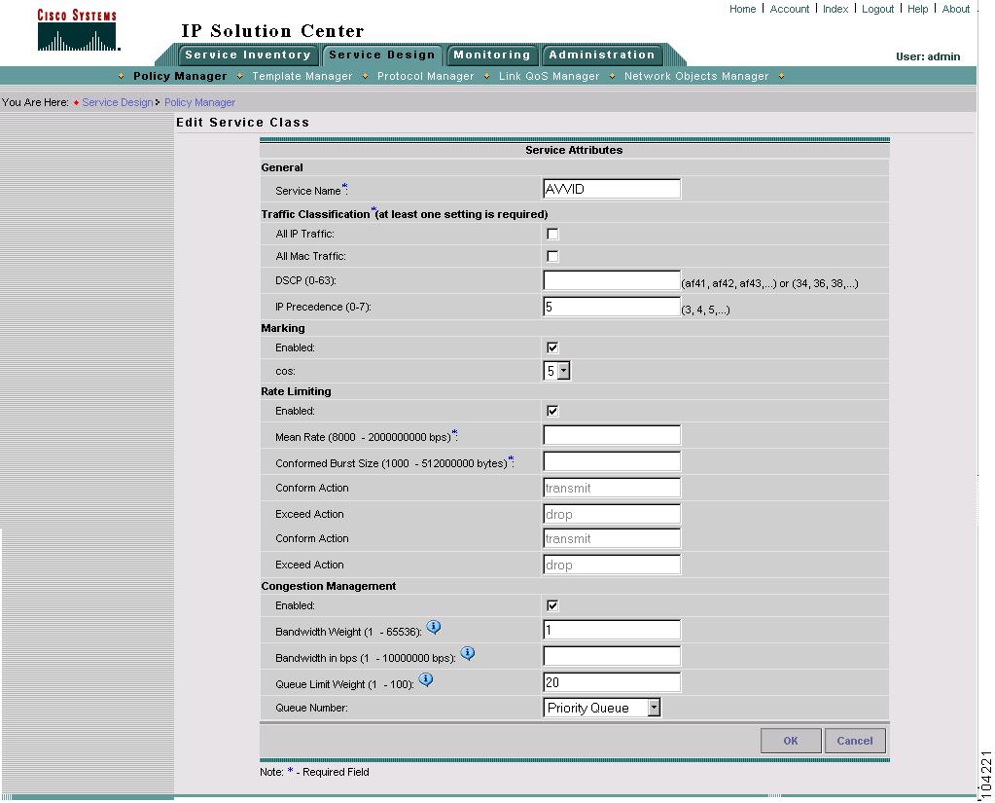Open the Index link
The image size is (995, 803).
click(x=835, y=9)
